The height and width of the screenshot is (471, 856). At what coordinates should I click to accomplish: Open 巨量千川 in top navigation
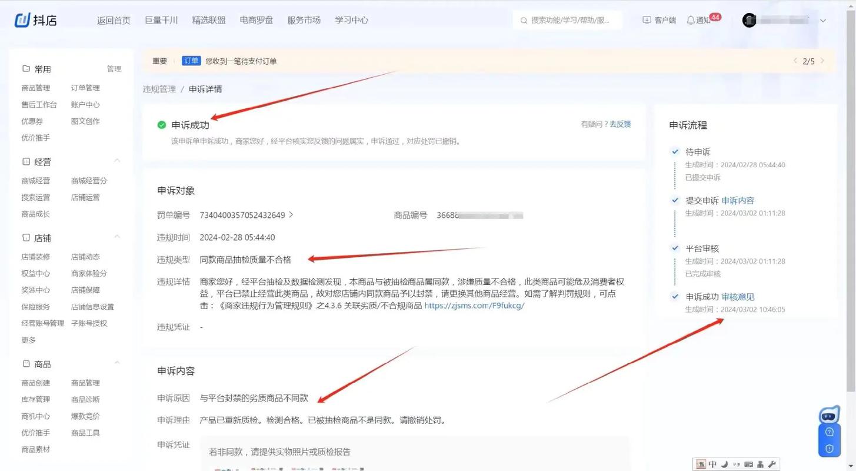(161, 20)
